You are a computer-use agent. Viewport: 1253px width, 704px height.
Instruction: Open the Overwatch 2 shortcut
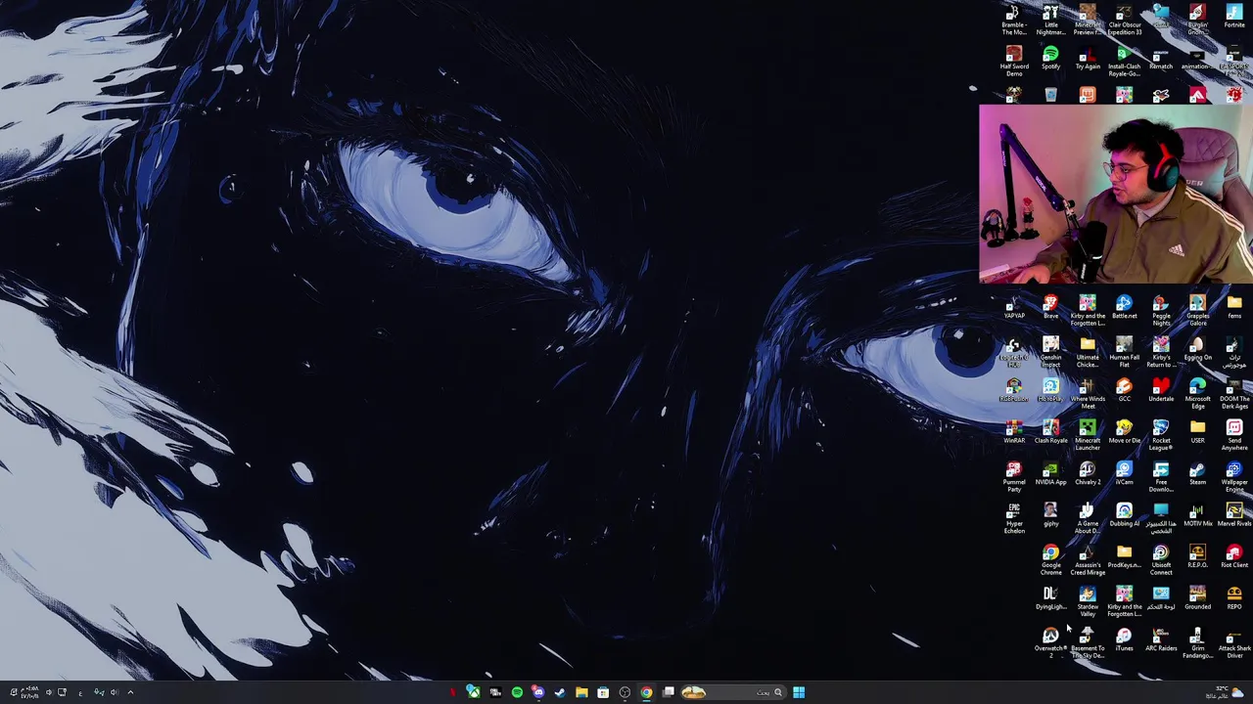(1050, 643)
